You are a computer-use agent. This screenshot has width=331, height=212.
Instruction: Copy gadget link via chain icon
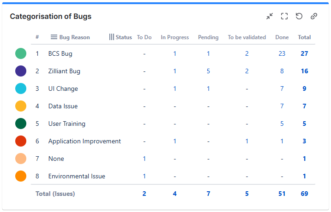pos(314,16)
